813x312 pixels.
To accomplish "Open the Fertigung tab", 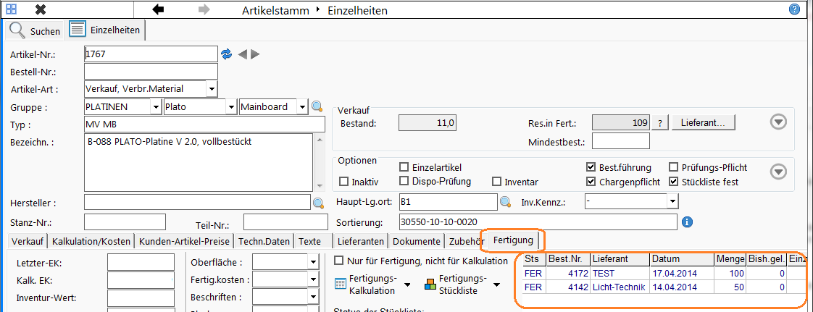I will pyautogui.click(x=513, y=240).
